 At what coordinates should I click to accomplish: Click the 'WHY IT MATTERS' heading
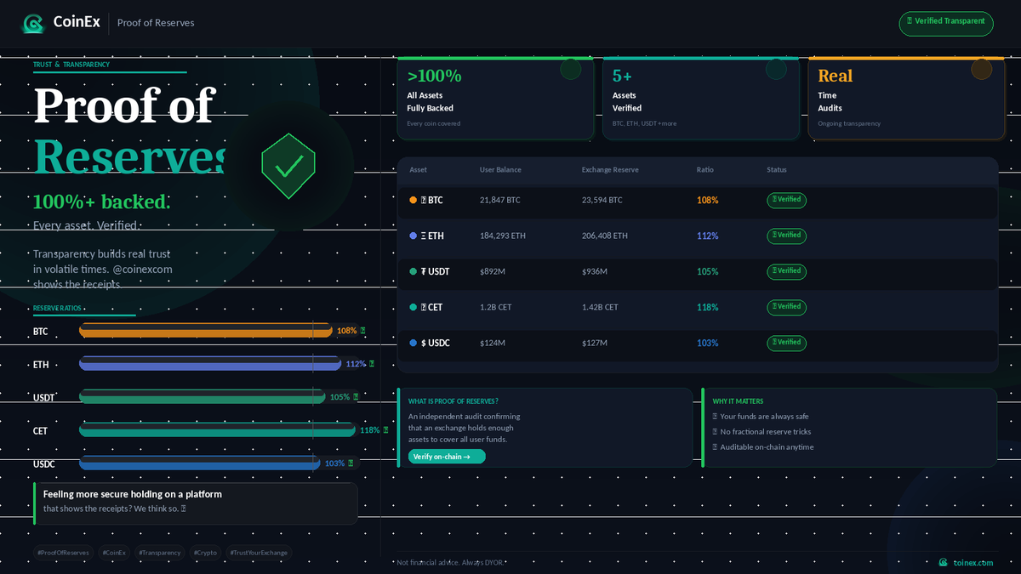coord(738,401)
